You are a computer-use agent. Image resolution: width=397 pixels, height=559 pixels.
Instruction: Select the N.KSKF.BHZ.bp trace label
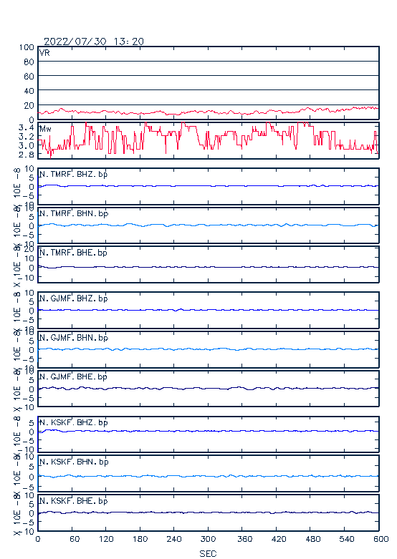click(74, 422)
